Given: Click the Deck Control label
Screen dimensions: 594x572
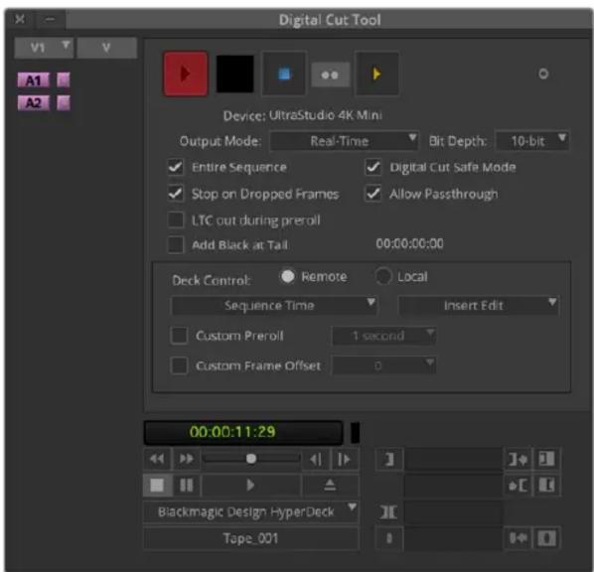Looking at the screenshot, I should tap(211, 280).
